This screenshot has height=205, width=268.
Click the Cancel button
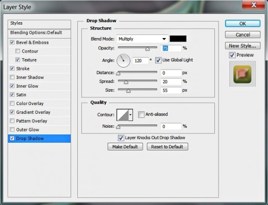[243, 35]
